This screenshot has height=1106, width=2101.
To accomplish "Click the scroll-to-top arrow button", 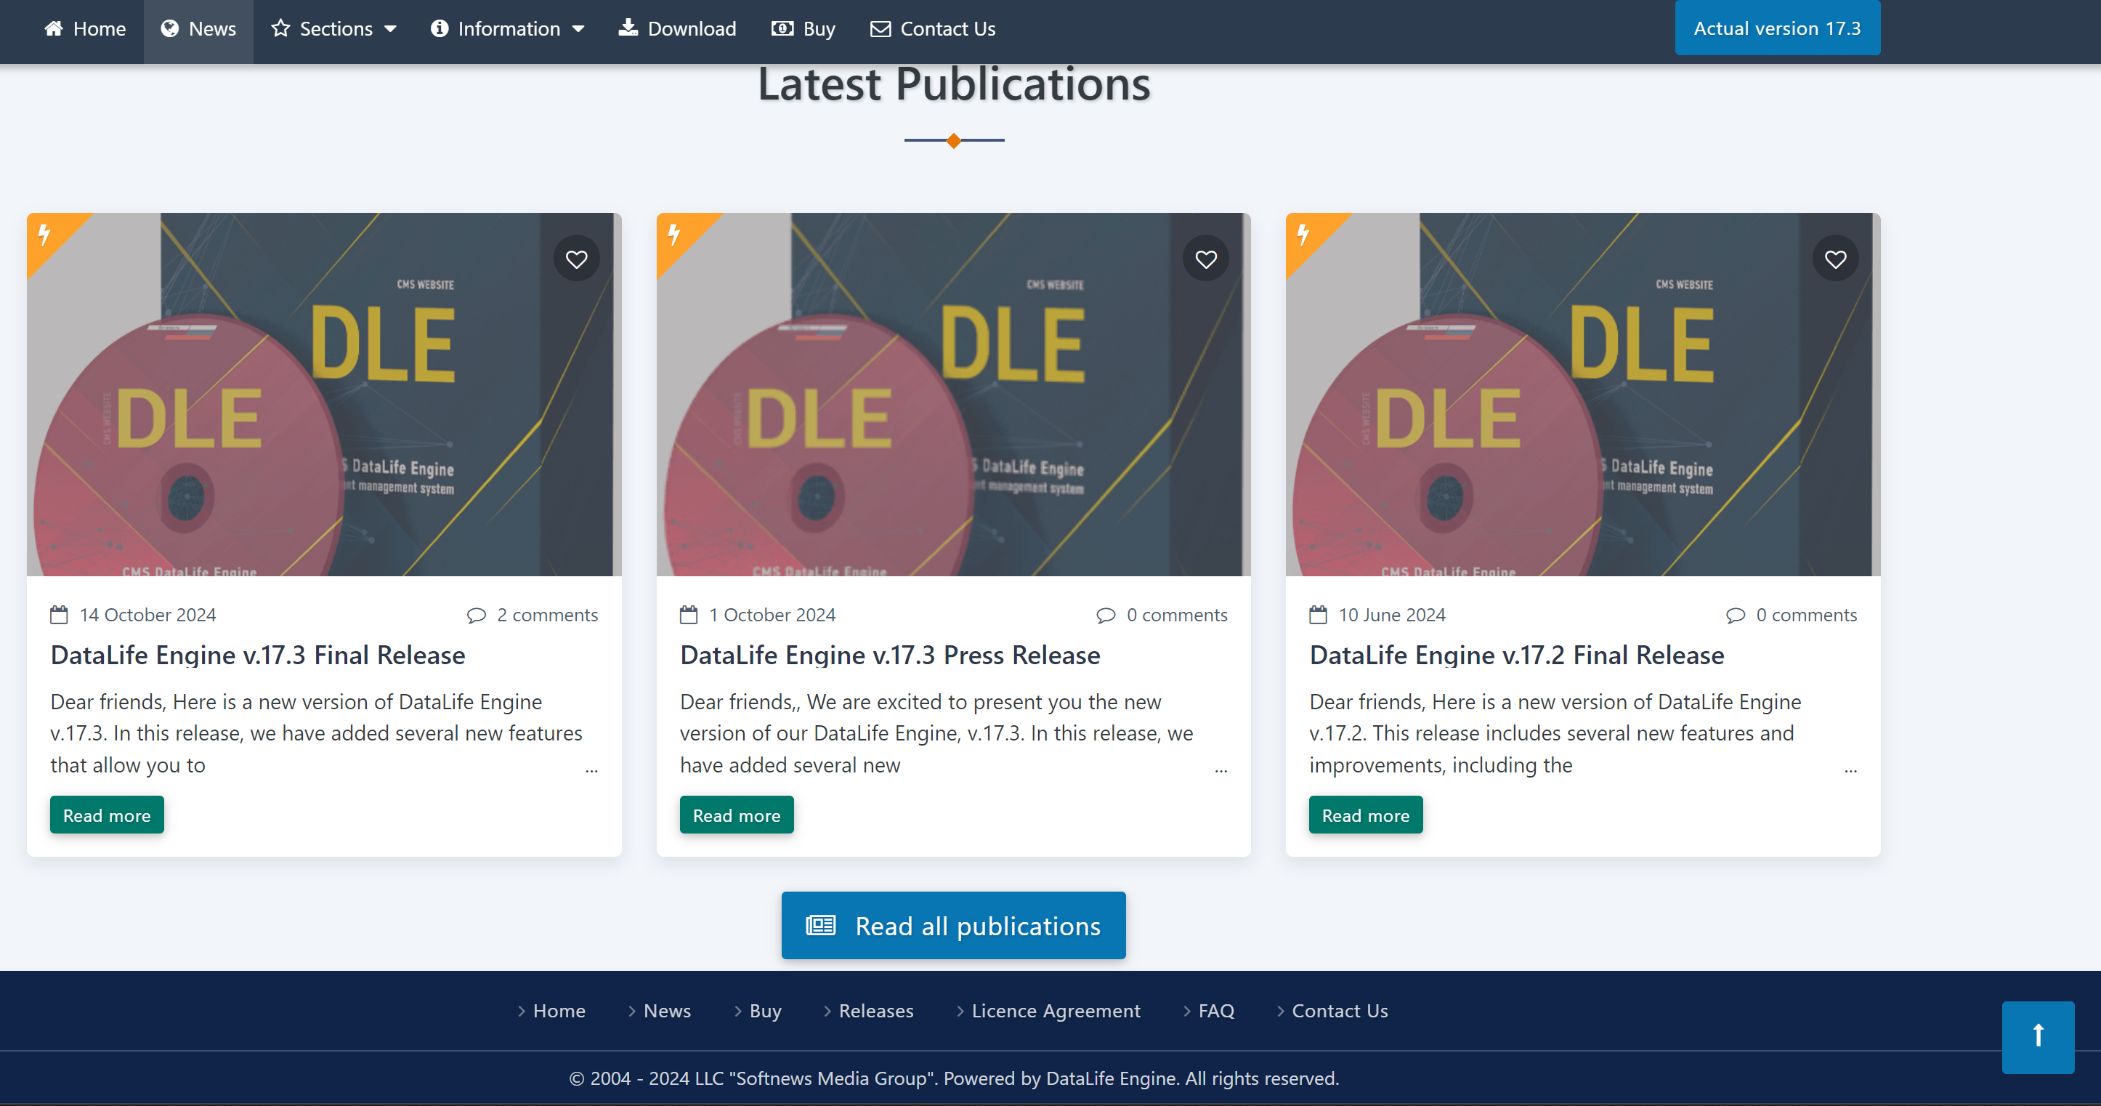I will (x=2039, y=1037).
